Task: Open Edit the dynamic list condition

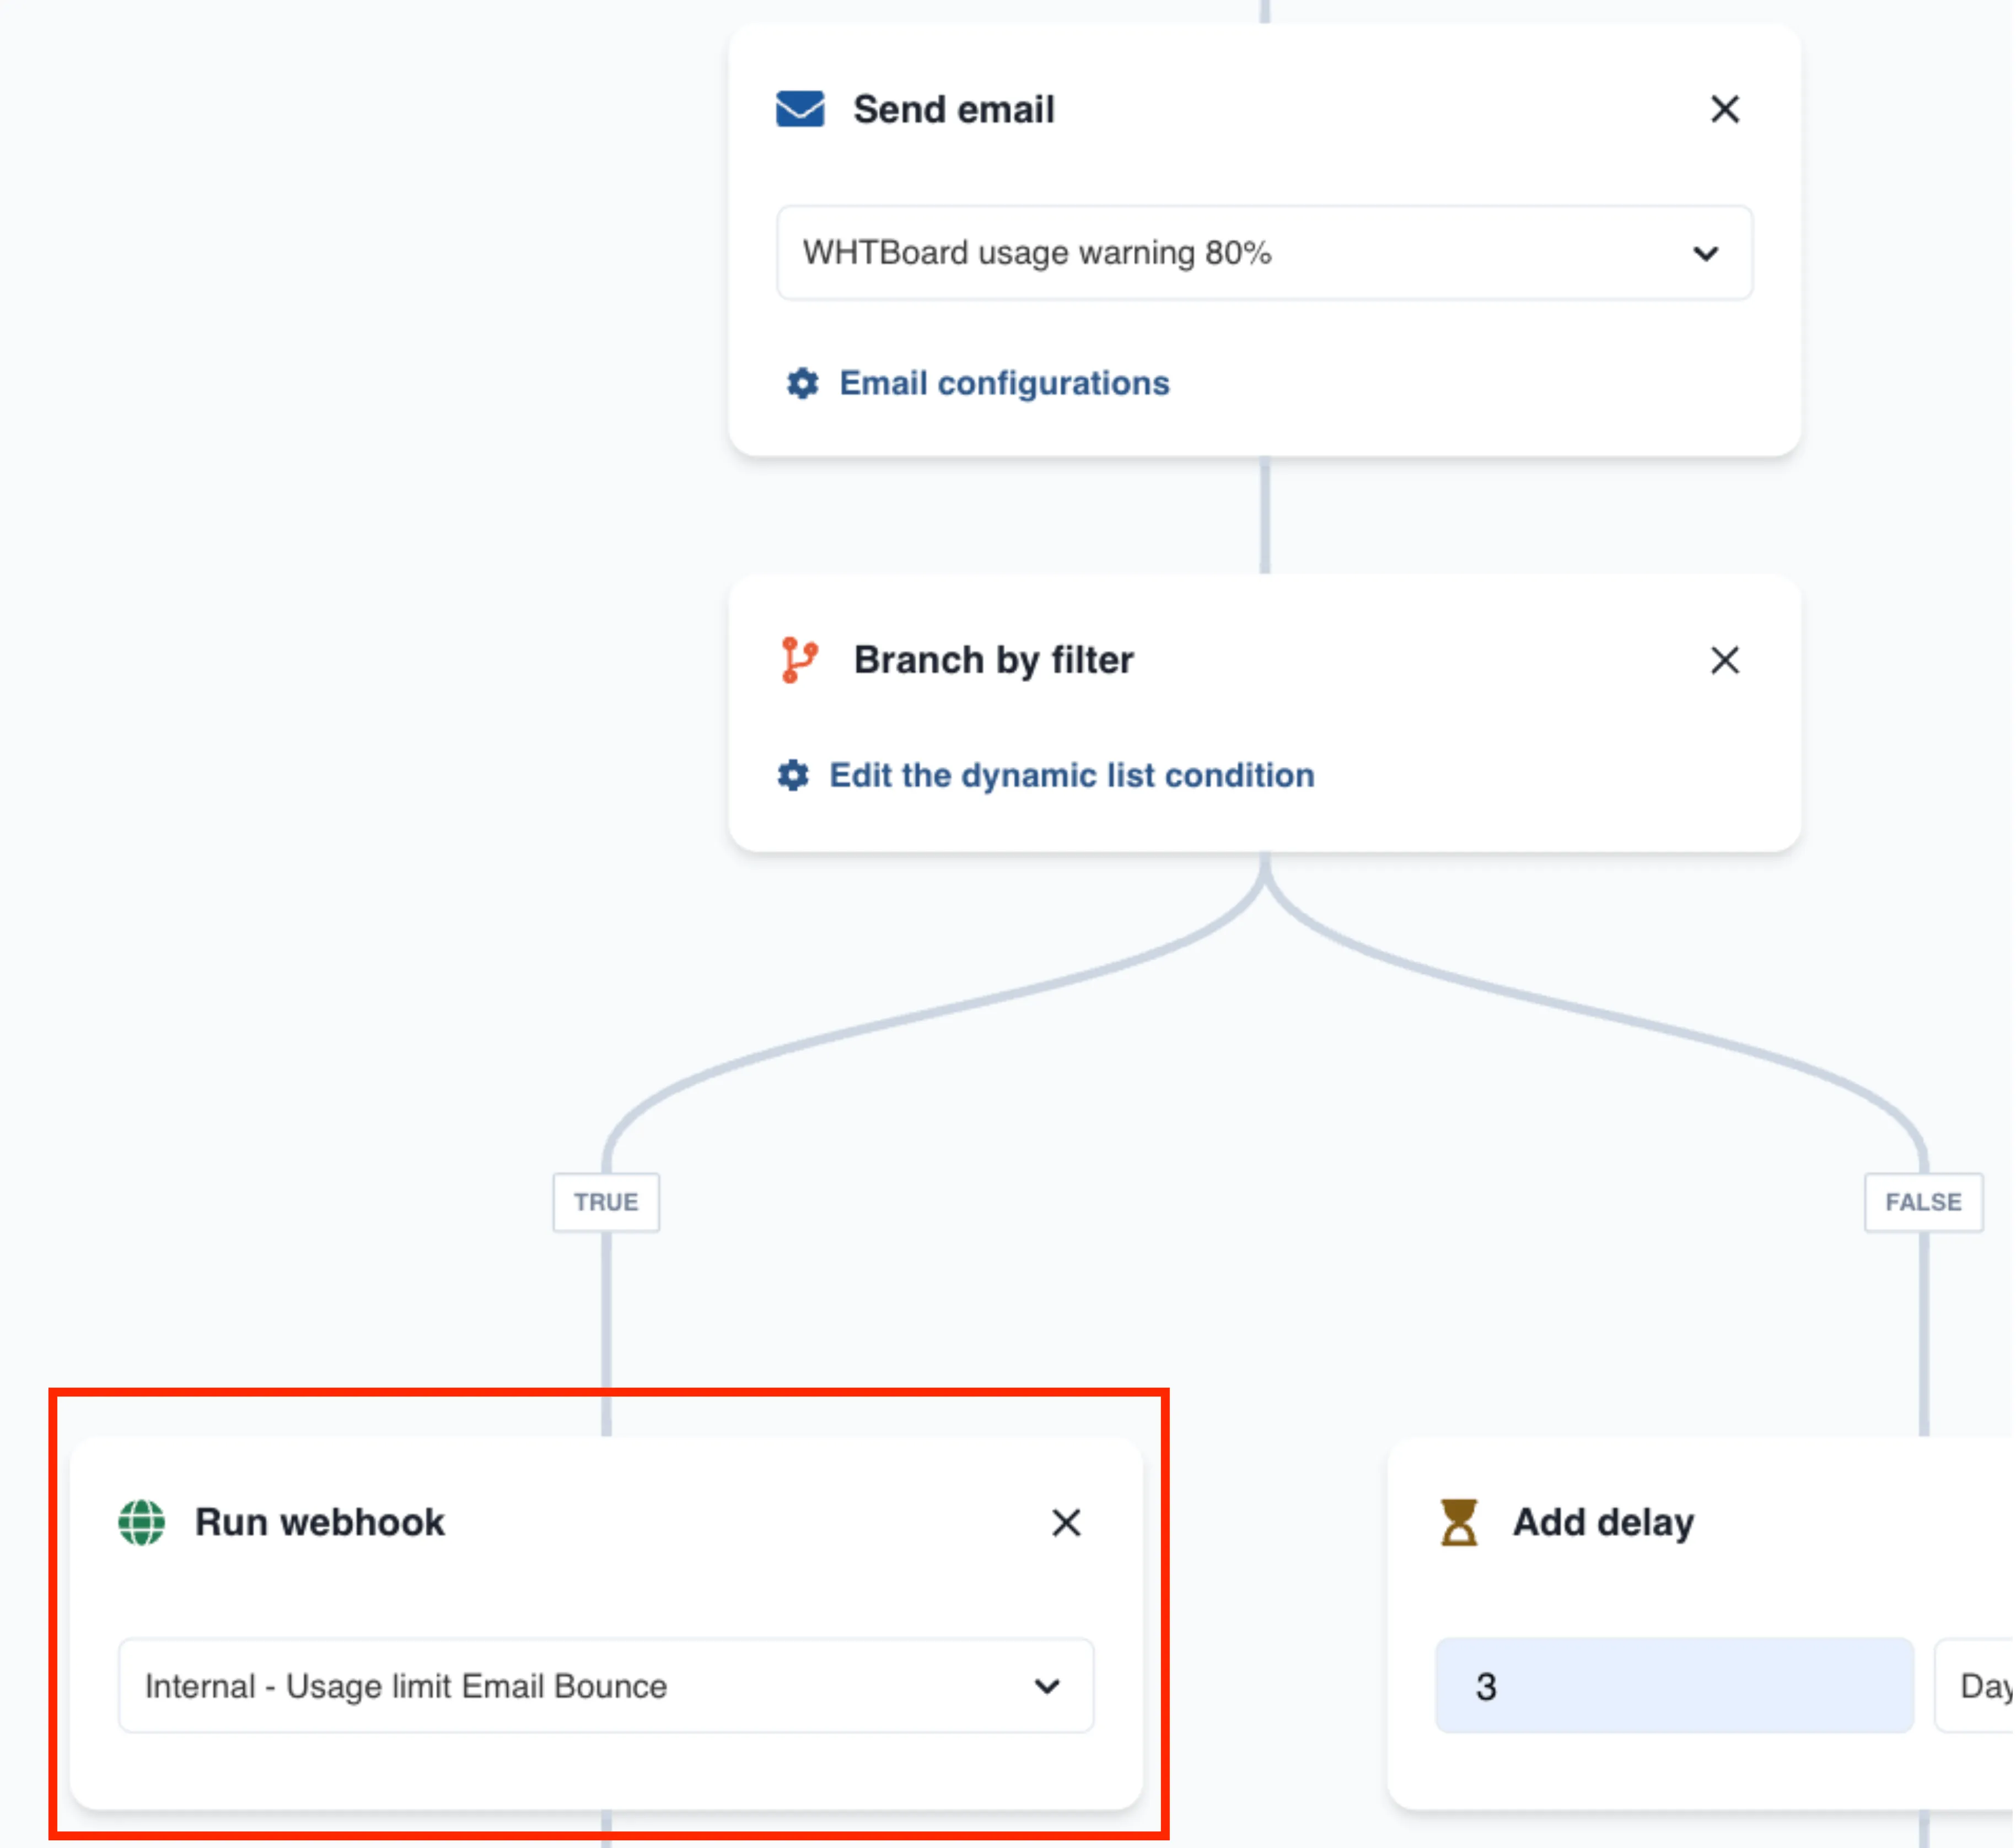Action: pos(1073,776)
